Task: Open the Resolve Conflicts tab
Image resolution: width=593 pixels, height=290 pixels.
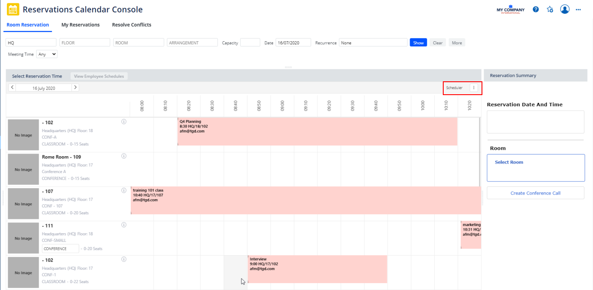Action: pyautogui.click(x=132, y=25)
